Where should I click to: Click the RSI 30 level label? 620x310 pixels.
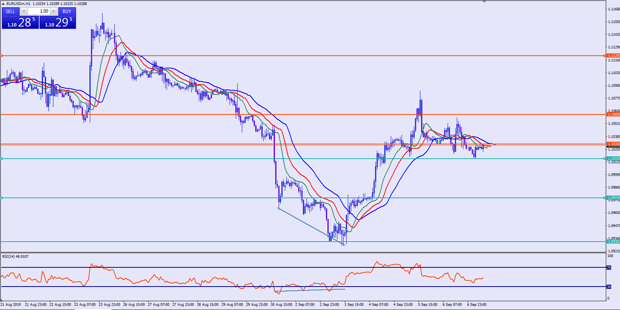609,287
